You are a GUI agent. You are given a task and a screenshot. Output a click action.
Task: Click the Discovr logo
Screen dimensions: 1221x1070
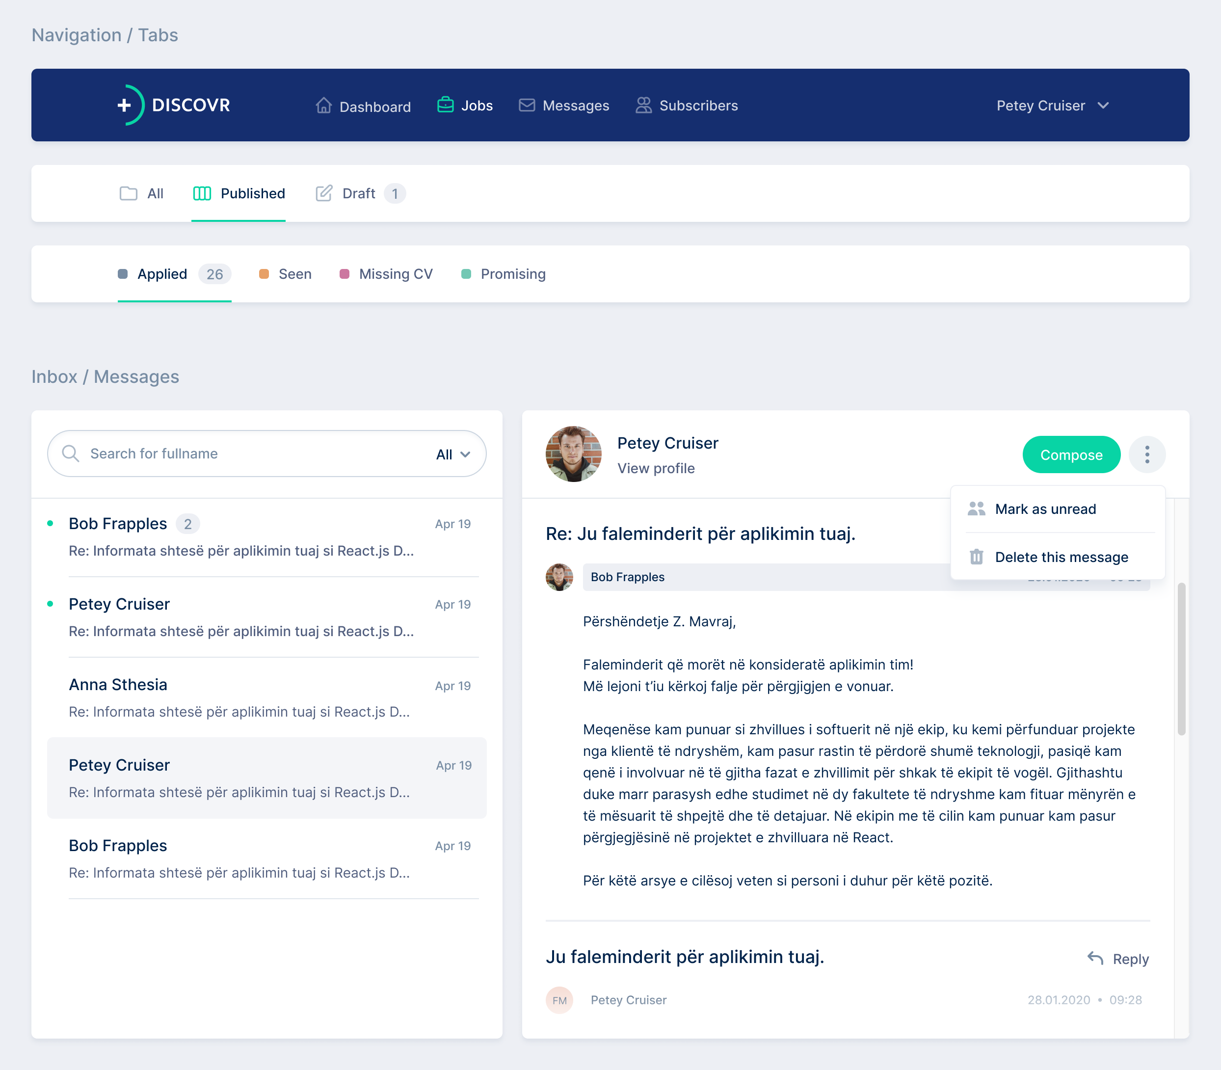click(x=174, y=105)
